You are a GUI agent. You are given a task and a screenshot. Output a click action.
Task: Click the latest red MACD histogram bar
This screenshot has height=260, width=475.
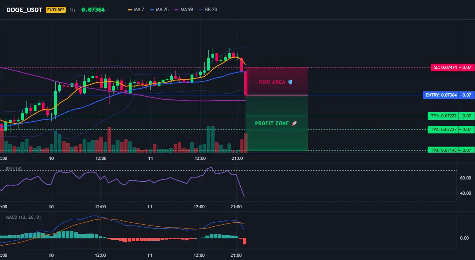click(244, 241)
